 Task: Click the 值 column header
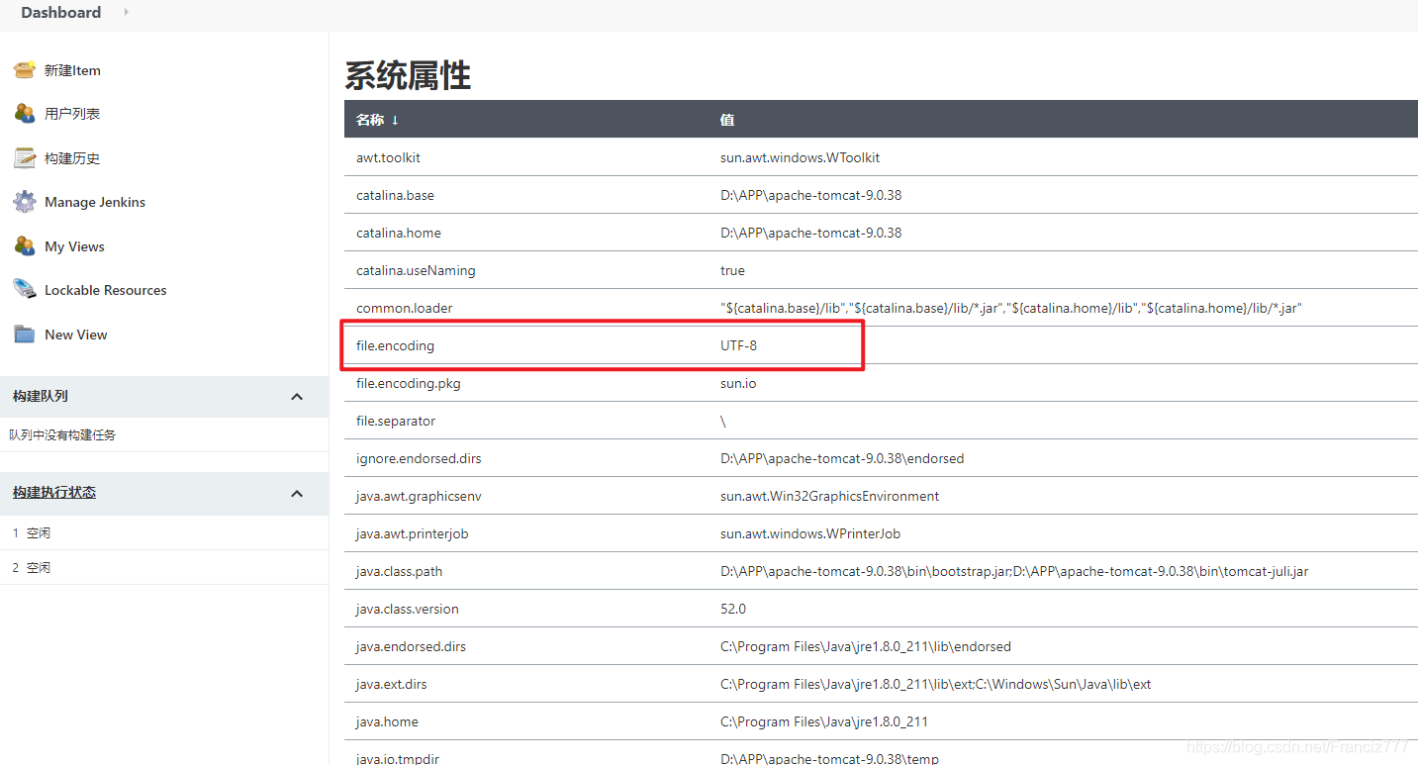click(727, 120)
